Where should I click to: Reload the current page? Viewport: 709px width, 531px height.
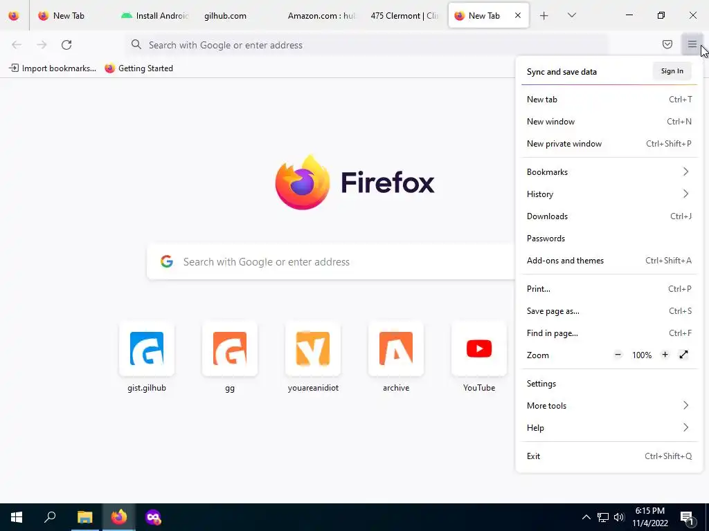pyautogui.click(x=66, y=45)
